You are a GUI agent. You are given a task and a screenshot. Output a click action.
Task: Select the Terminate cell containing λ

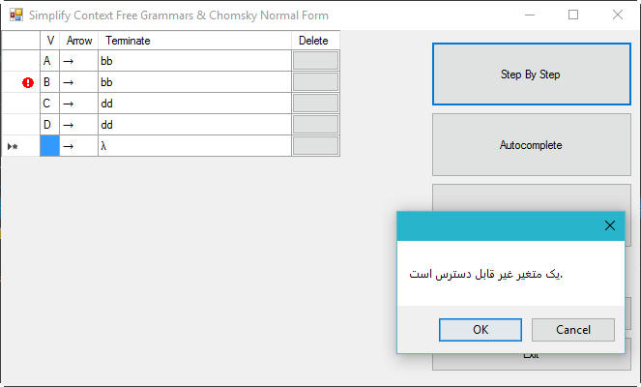[x=194, y=146]
